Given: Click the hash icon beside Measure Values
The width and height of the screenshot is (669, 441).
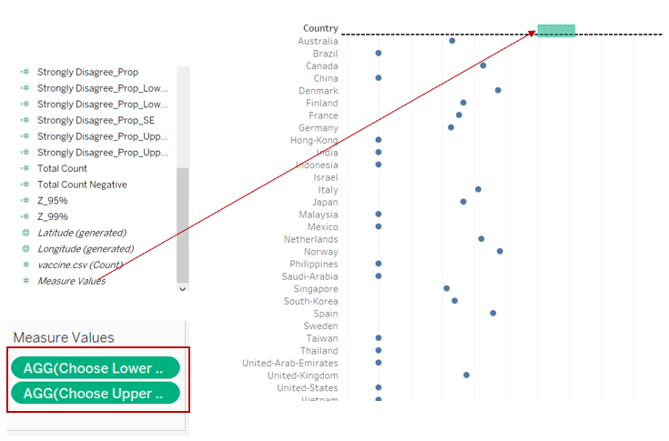Looking at the screenshot, I should (25, 281).
